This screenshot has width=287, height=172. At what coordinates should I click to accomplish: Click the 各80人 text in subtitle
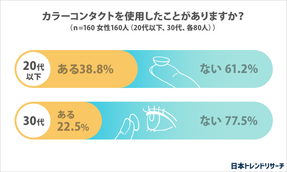[x=198, y=28]
